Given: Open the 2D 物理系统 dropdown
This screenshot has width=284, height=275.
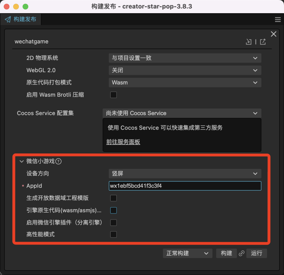Looking at the screenshot, I should point(185,58).
